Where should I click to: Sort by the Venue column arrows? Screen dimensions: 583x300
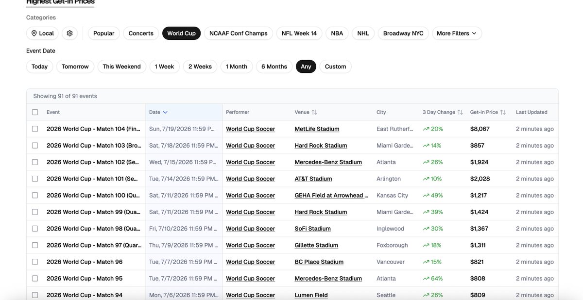pyautogui.click(x=314, y=112)
